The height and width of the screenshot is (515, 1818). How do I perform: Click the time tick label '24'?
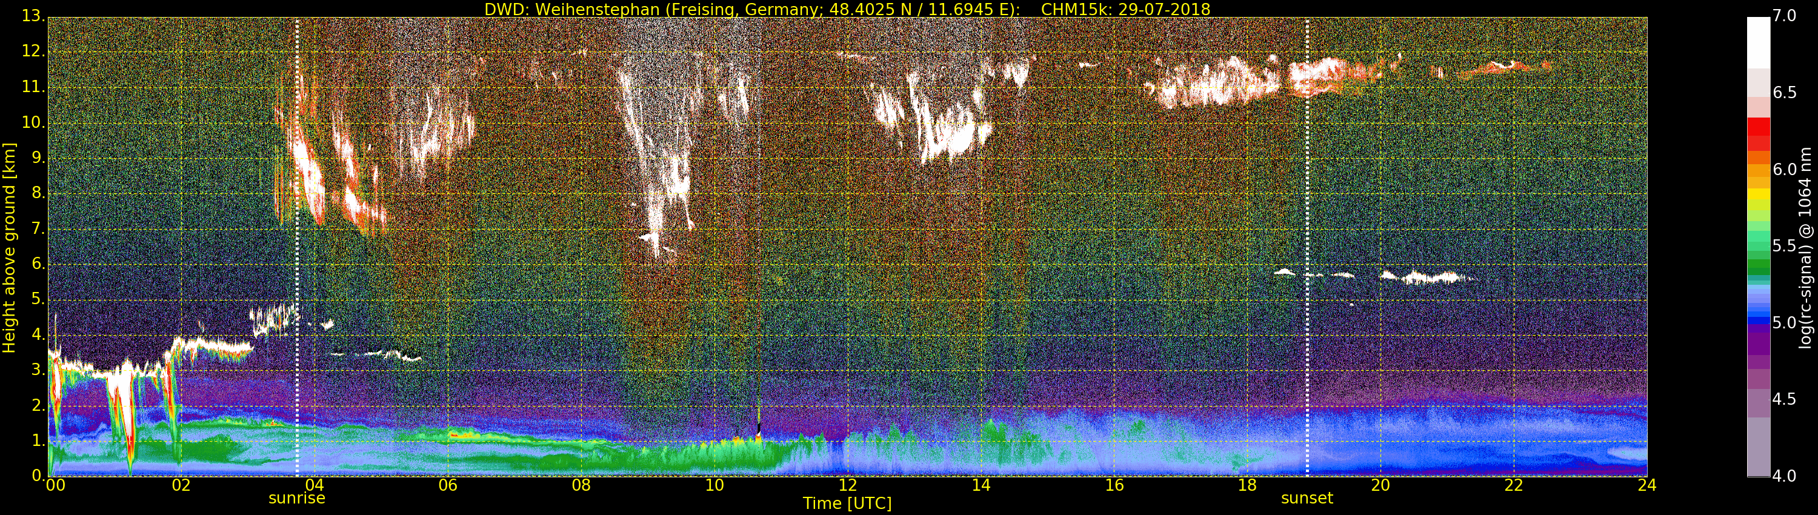[x=1647, y=485]
